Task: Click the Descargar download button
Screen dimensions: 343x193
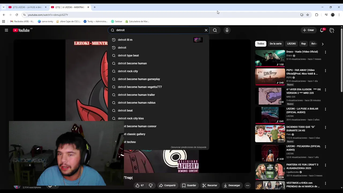Action: click(232, 185)
